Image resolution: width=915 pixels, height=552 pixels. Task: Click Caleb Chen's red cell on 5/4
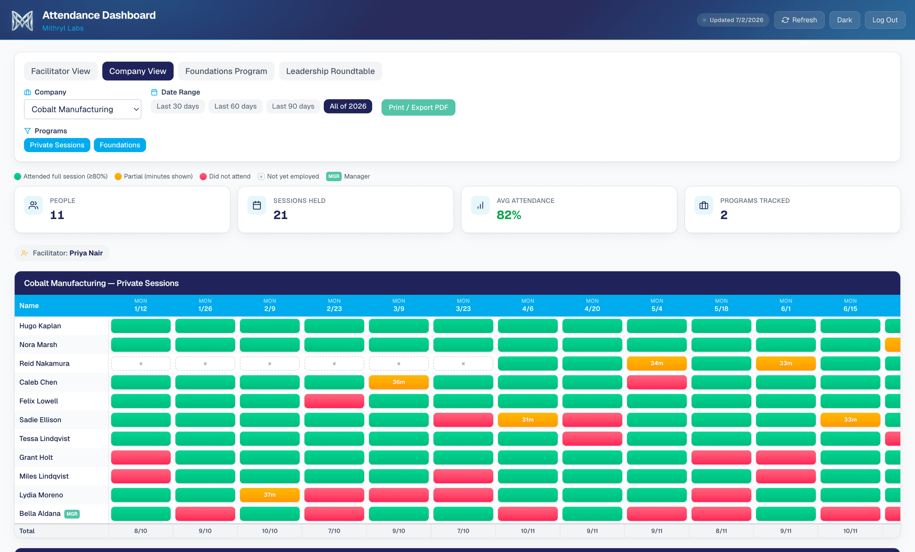point(657,382)
